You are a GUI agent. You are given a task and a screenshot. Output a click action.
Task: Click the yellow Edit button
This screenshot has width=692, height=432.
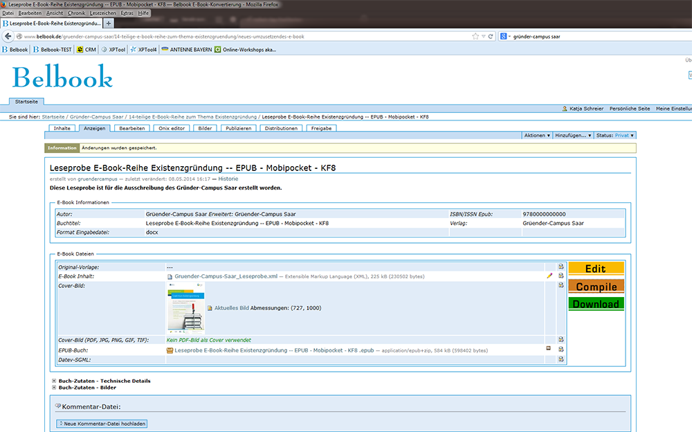tap(596, 269)
